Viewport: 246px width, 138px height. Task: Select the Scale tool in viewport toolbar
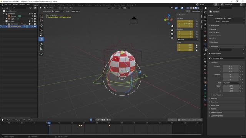41,34
